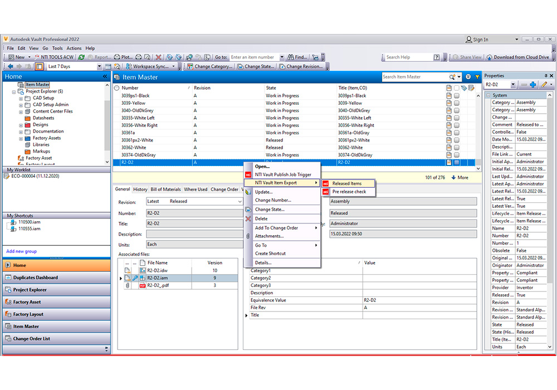This screenshot has width=557, height=390.
Task: Collapse the Project Explorer ($) tree node
Action: 14,91
